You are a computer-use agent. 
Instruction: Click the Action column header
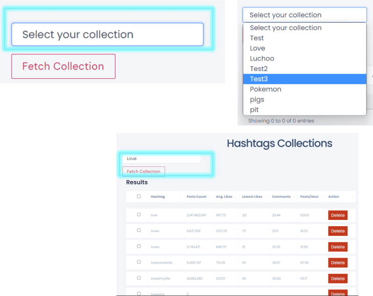[x=333, y=197]
